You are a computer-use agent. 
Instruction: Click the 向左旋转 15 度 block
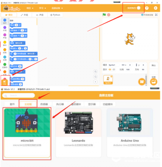[19, 36]
